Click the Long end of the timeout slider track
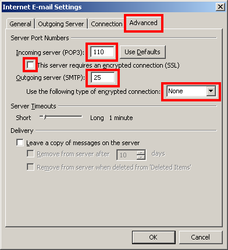The height and width of the screenshot is (250, 228). coord(81,117)
